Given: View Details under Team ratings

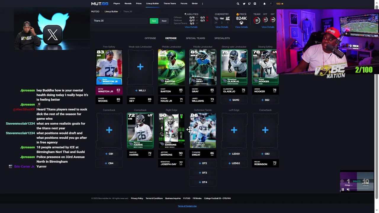Looking at the screenshot, I should click(268, 27).
